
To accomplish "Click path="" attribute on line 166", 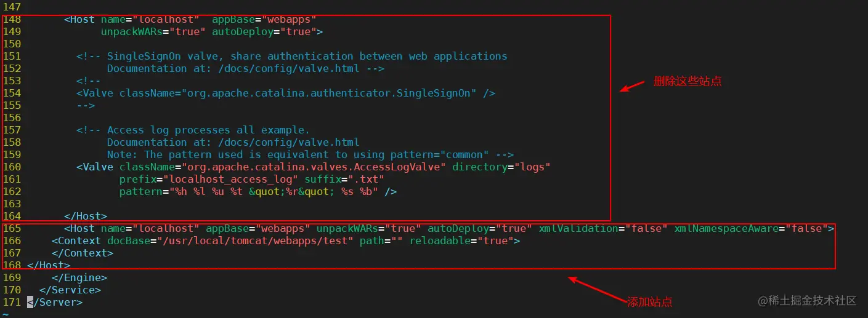I will click(x=381, y=240).
